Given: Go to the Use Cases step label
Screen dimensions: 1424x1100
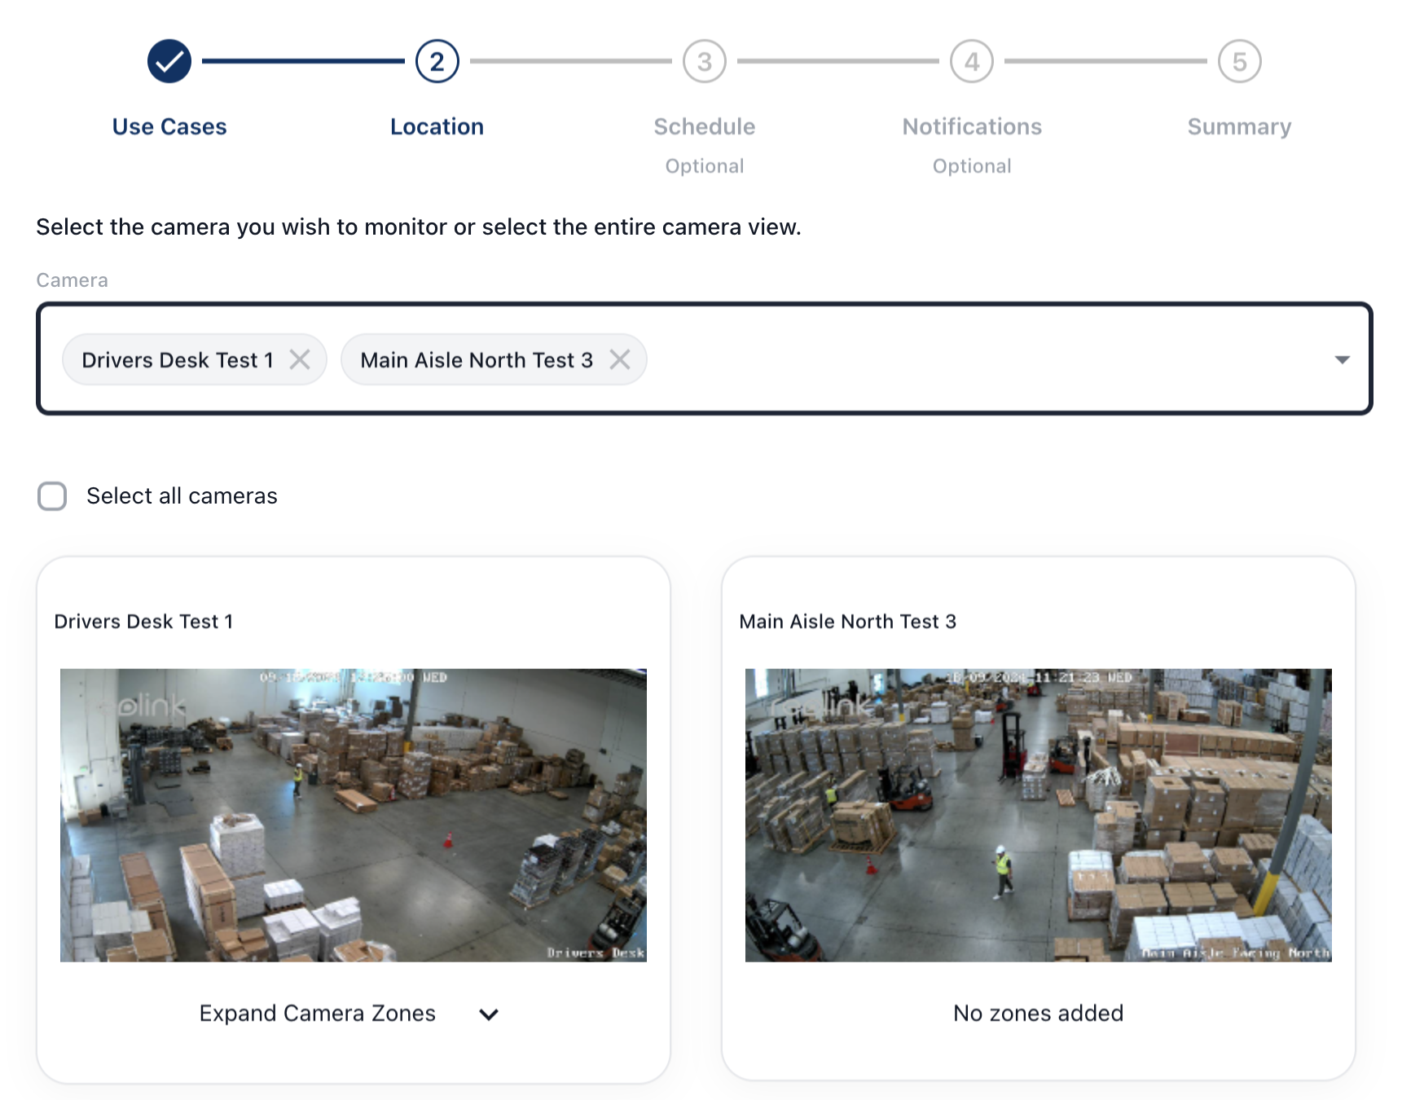Looking at the screenshot, I should tap(169, 127).
